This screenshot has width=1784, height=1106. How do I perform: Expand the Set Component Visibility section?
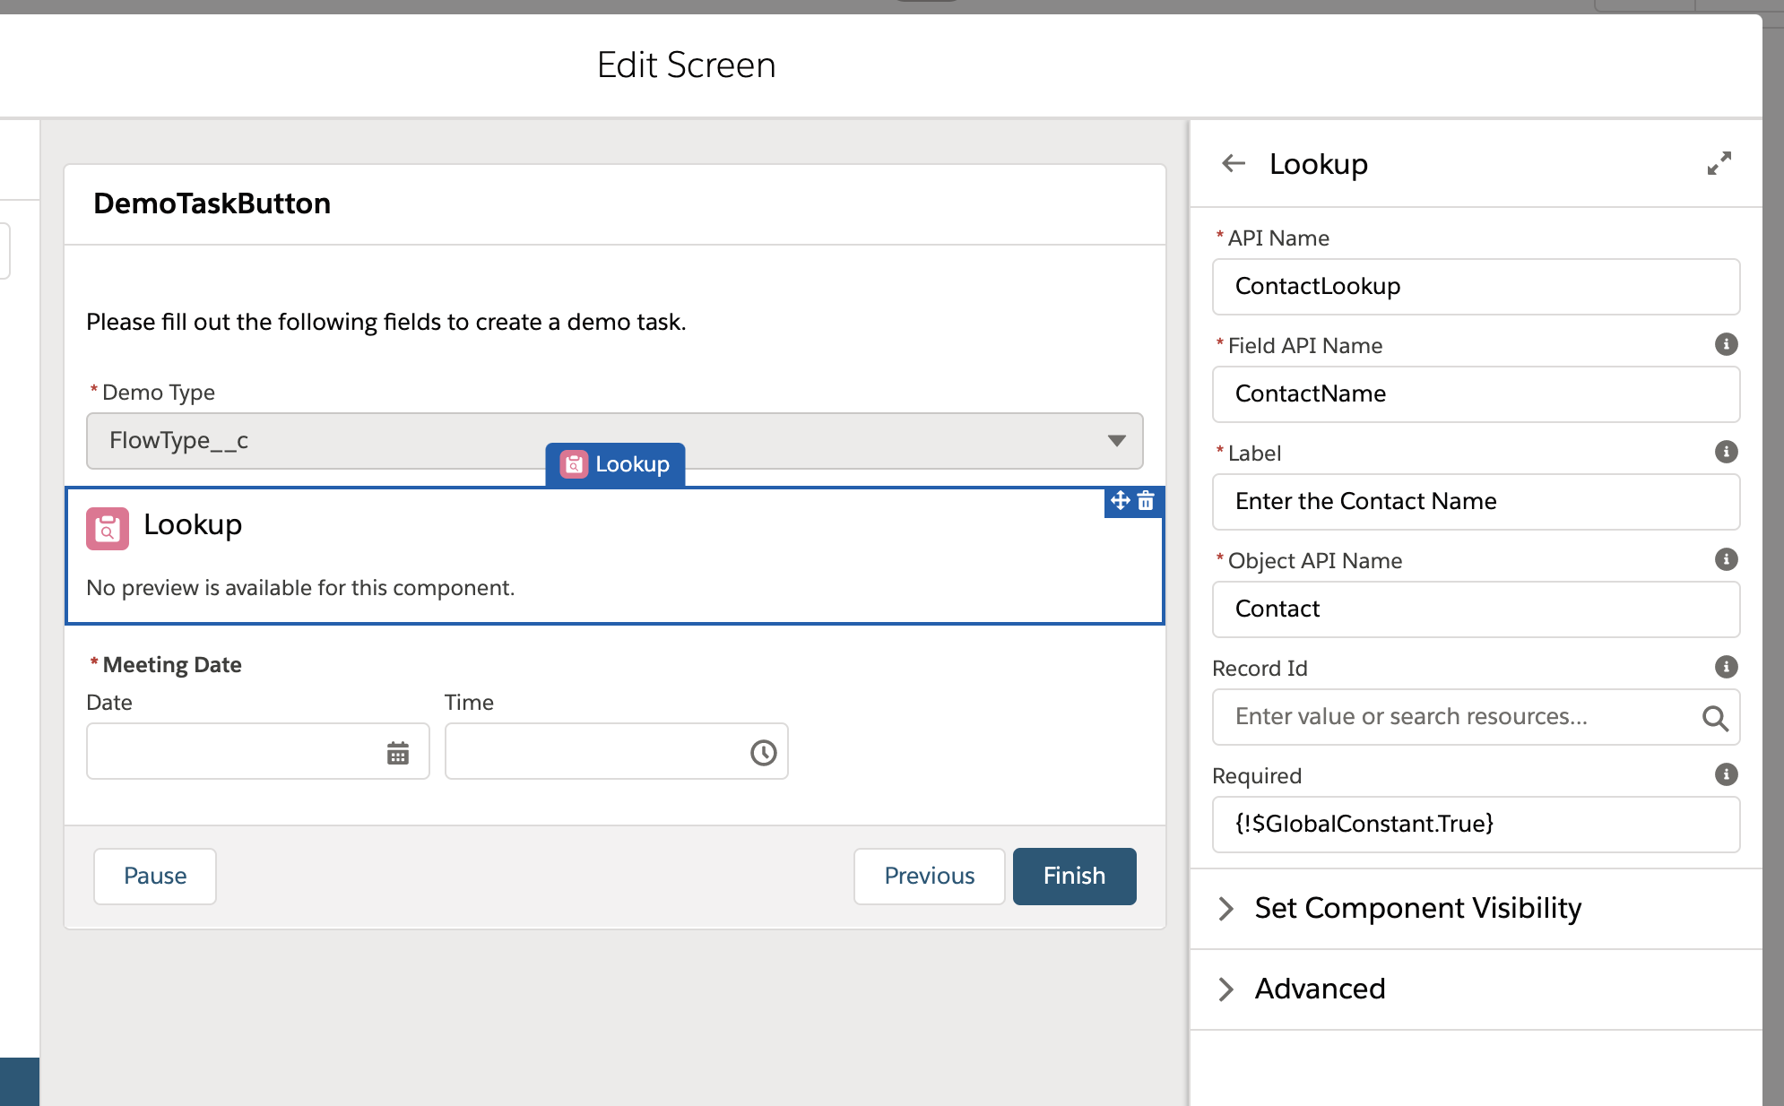[x=1226, y=909]
